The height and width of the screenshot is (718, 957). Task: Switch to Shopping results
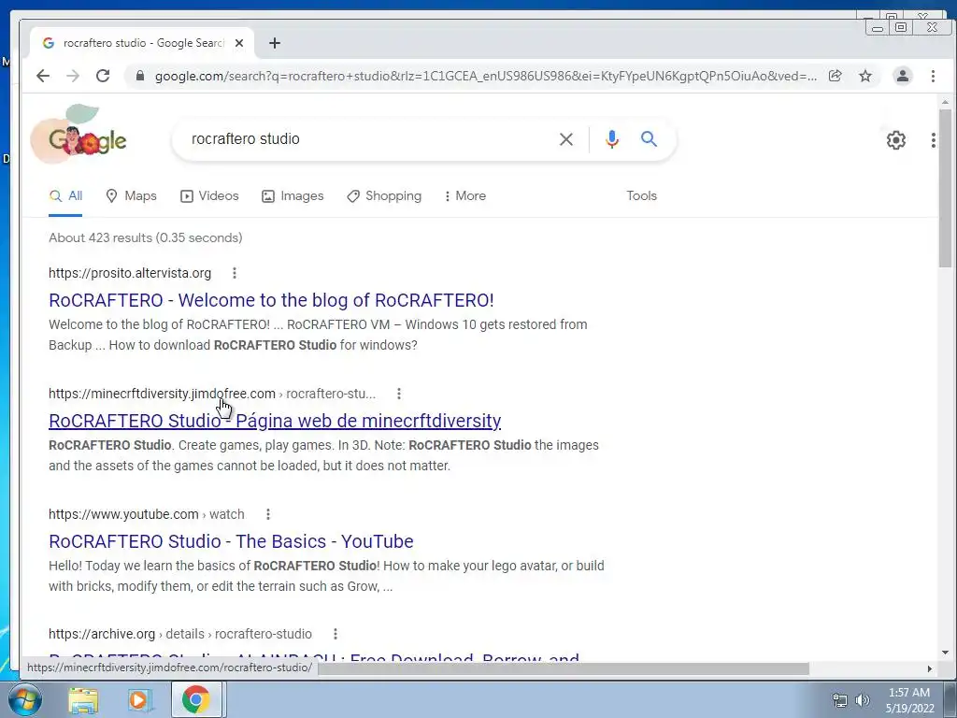(x=384, y=196)
